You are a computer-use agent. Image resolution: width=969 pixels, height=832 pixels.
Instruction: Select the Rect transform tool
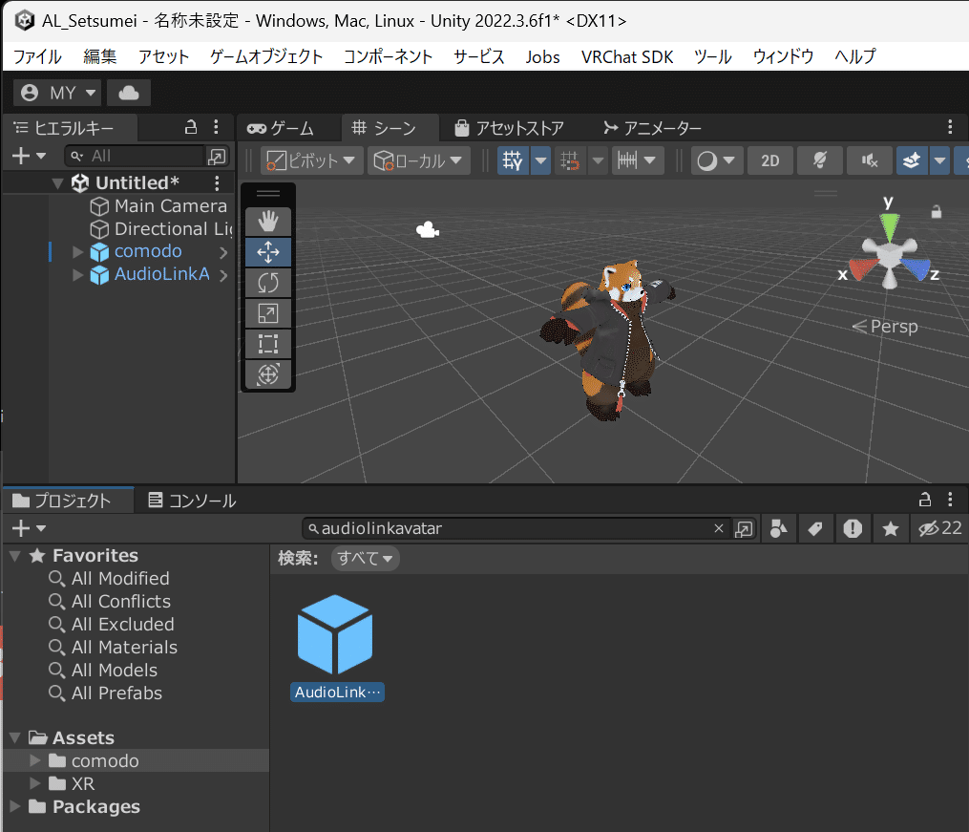tap(267, 344)
